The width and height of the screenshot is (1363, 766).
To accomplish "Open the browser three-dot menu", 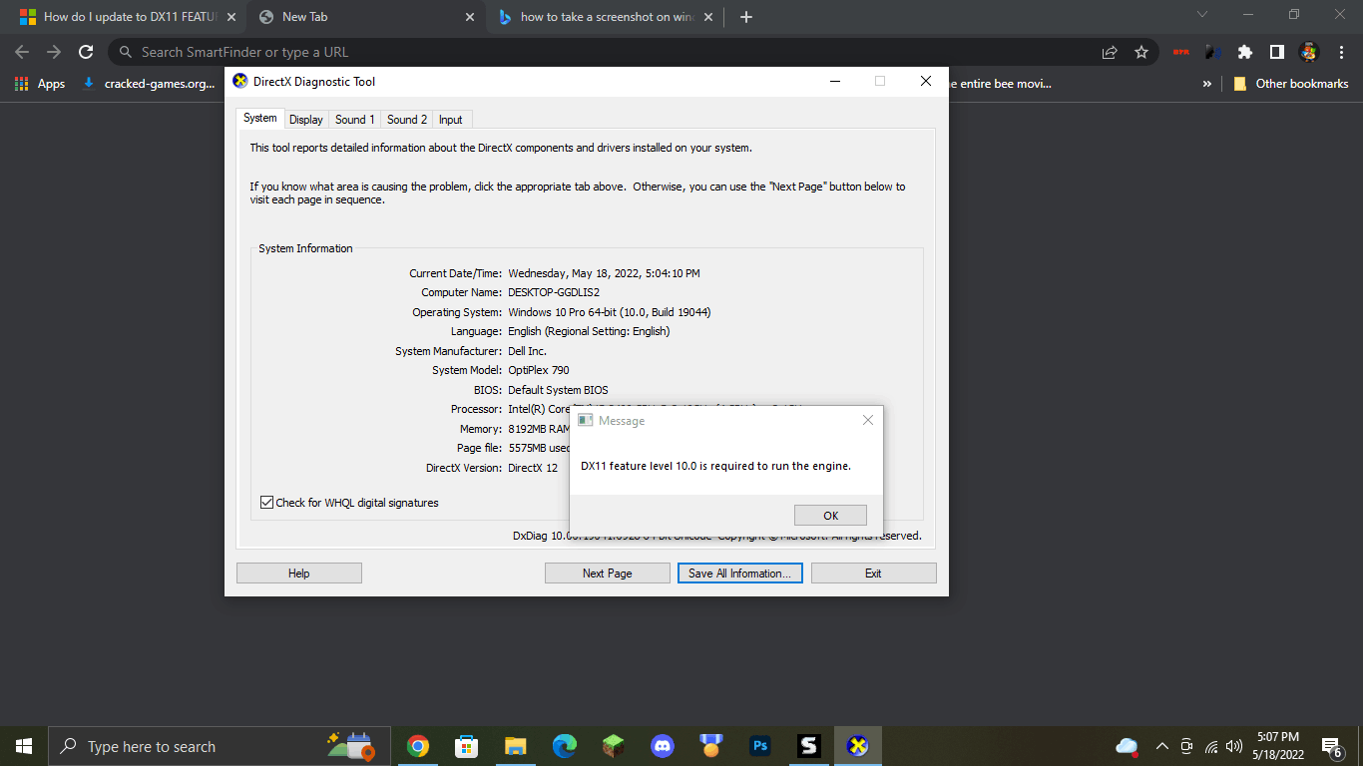I will [1340, 52].
